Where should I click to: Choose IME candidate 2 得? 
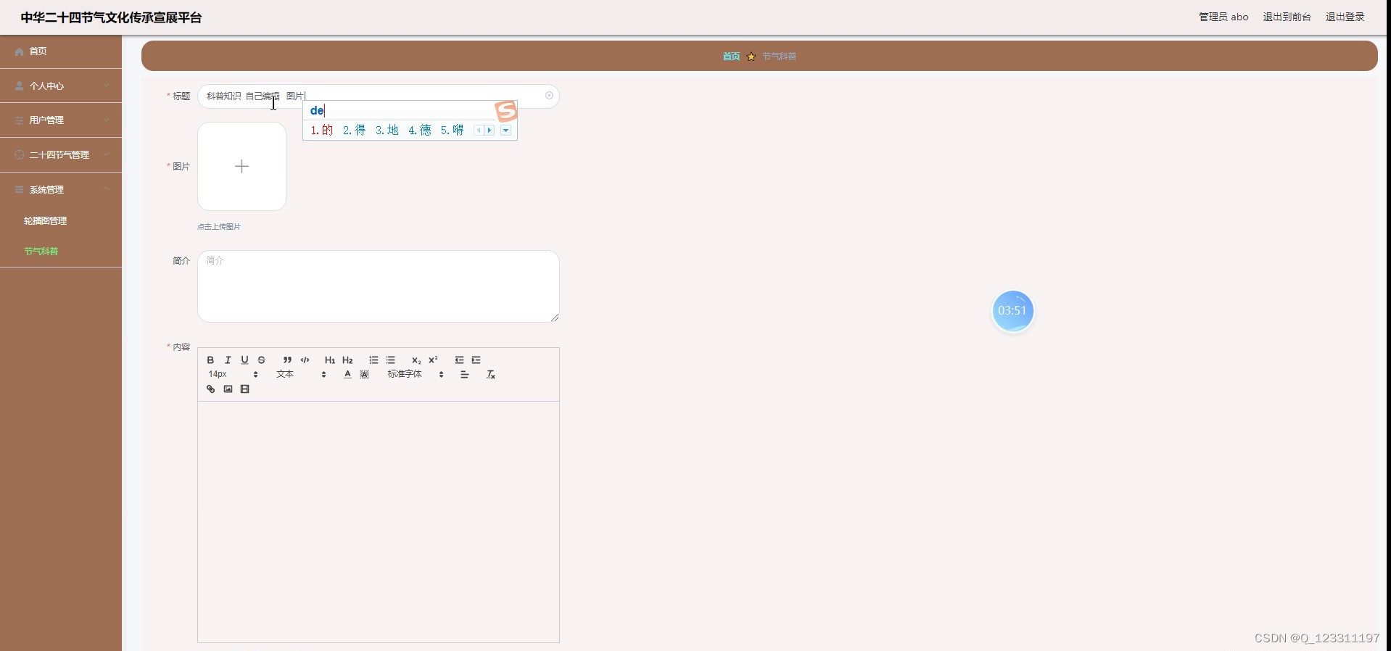point(354,130)
